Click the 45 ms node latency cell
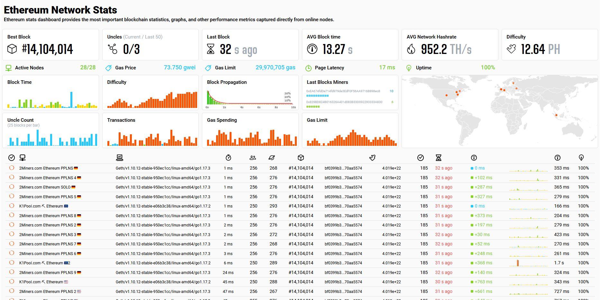The height and width of the screenshot is (300, 600). pyautogui.click(x=228, y=282)
